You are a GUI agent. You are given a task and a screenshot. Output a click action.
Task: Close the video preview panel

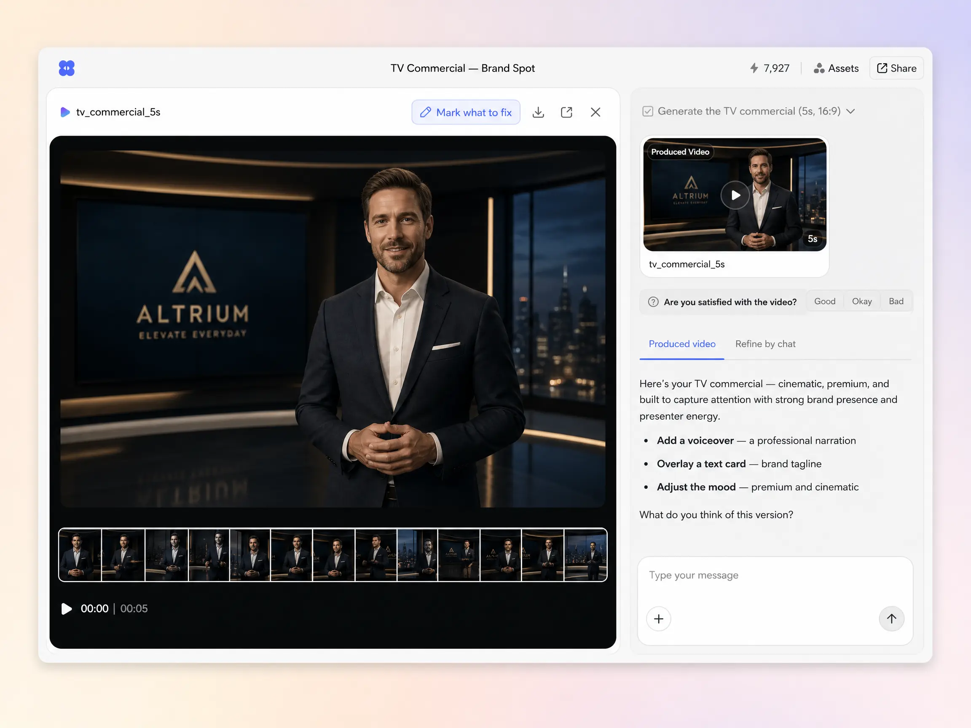595,112
